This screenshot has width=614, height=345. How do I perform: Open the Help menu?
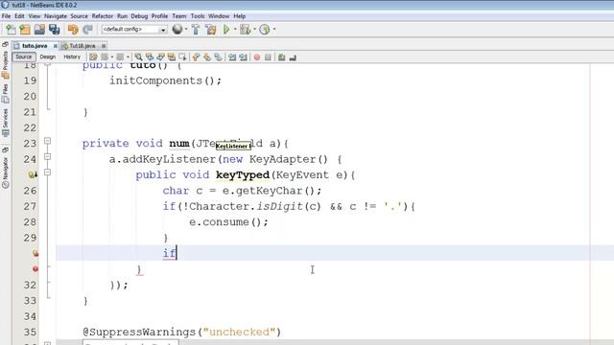[240, 16]
